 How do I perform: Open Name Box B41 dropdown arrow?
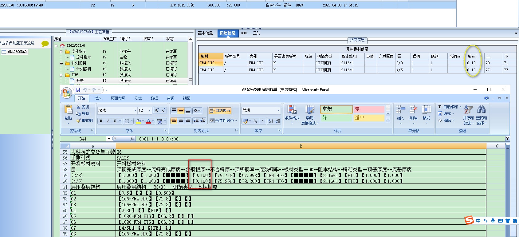point(109,139)
